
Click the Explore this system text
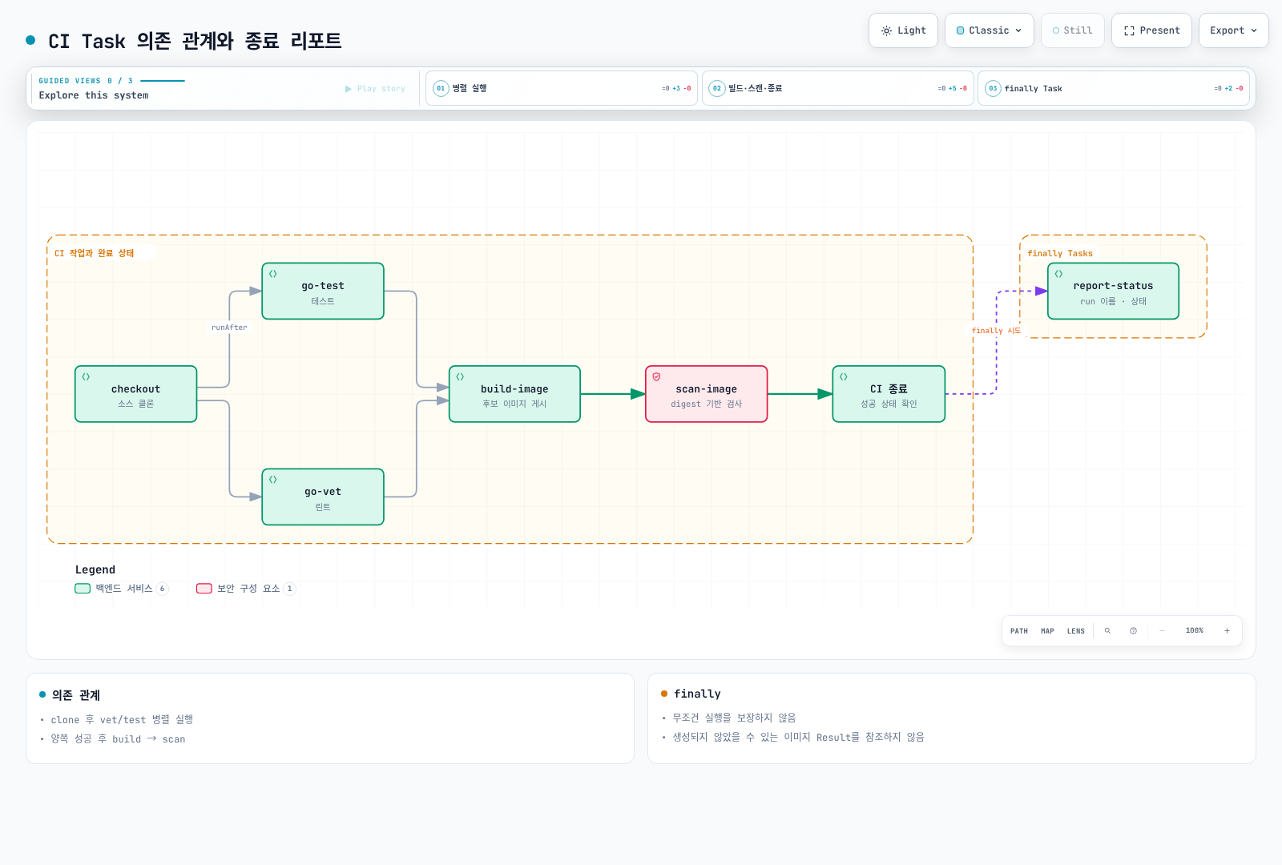pyautogui.click(x=94, y=95)
